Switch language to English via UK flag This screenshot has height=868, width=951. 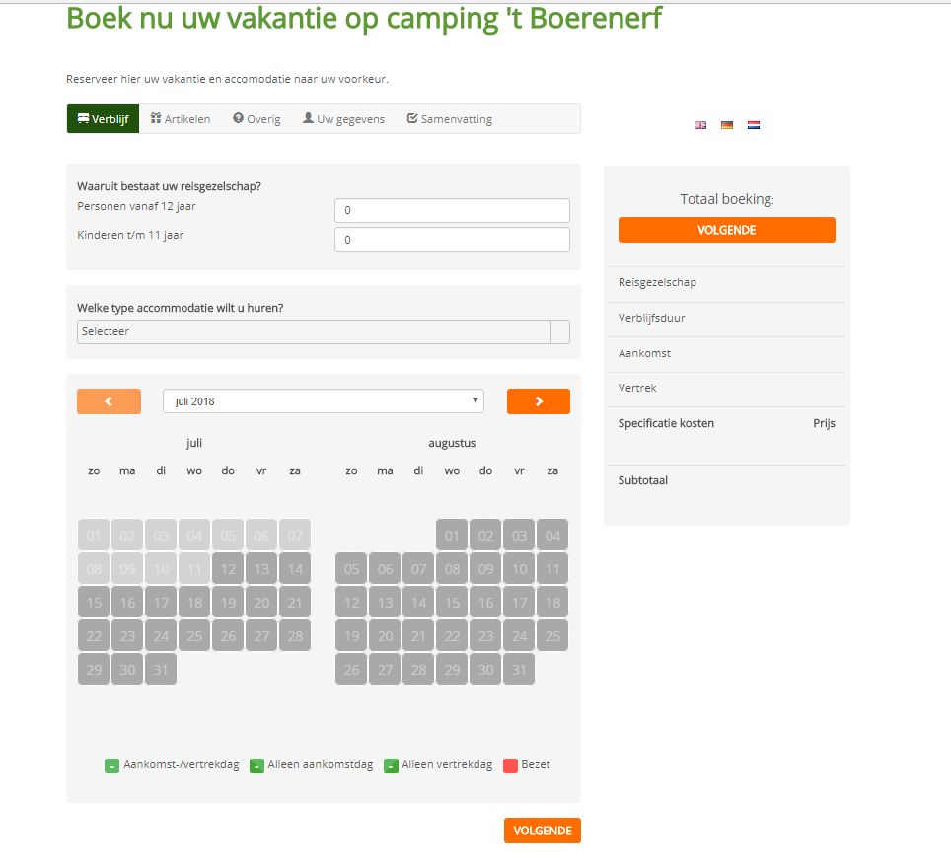click(700, 125)
